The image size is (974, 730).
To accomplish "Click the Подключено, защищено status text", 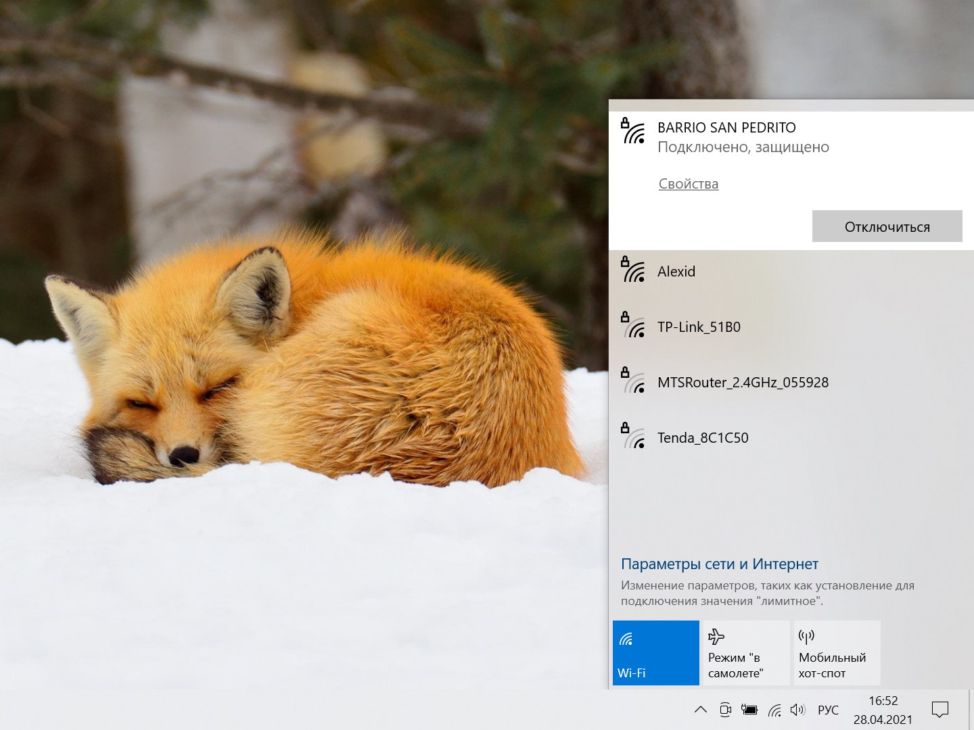I will pyautogui.click(x=743, y=147).
